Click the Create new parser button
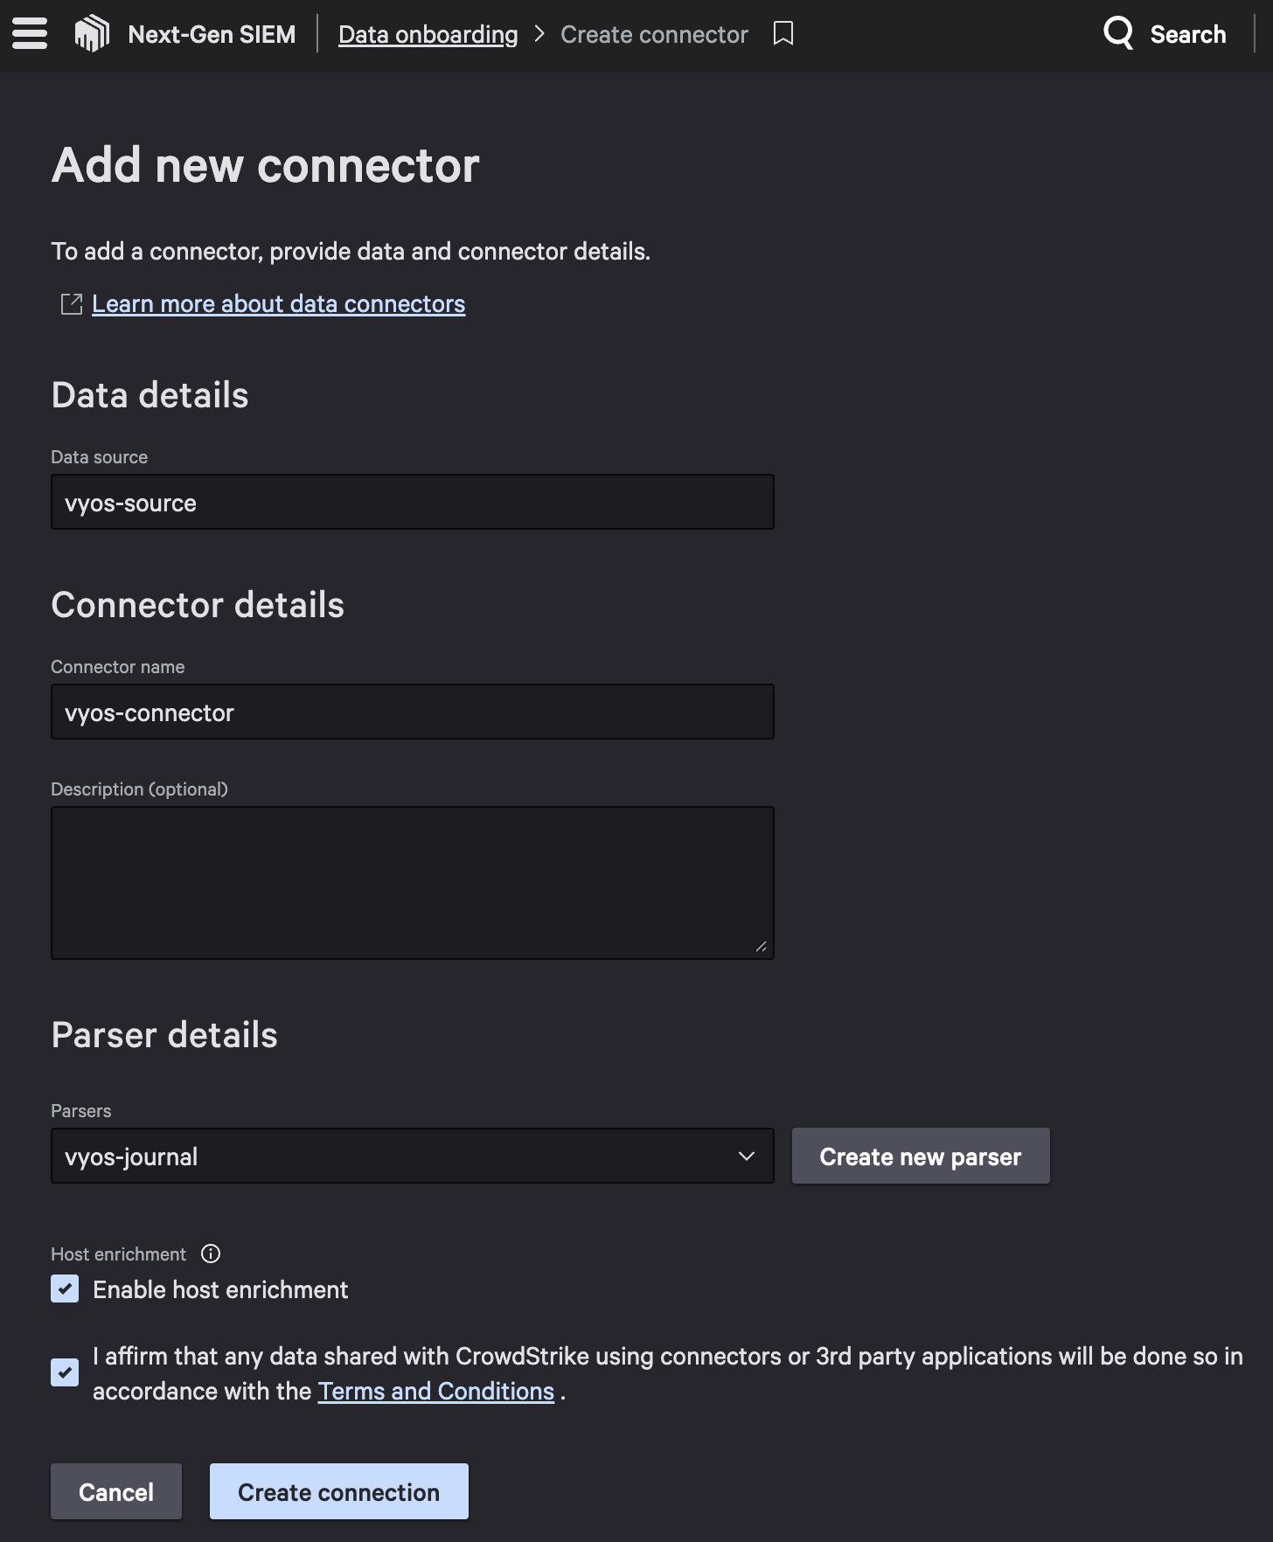 coord(920,1156)
